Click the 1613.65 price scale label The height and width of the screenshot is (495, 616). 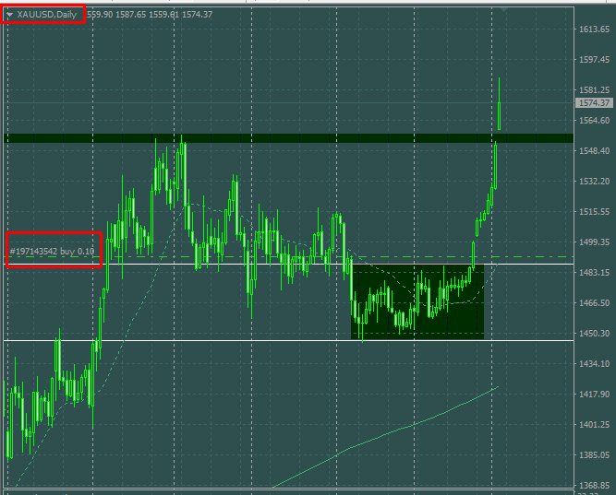[594, 29]
